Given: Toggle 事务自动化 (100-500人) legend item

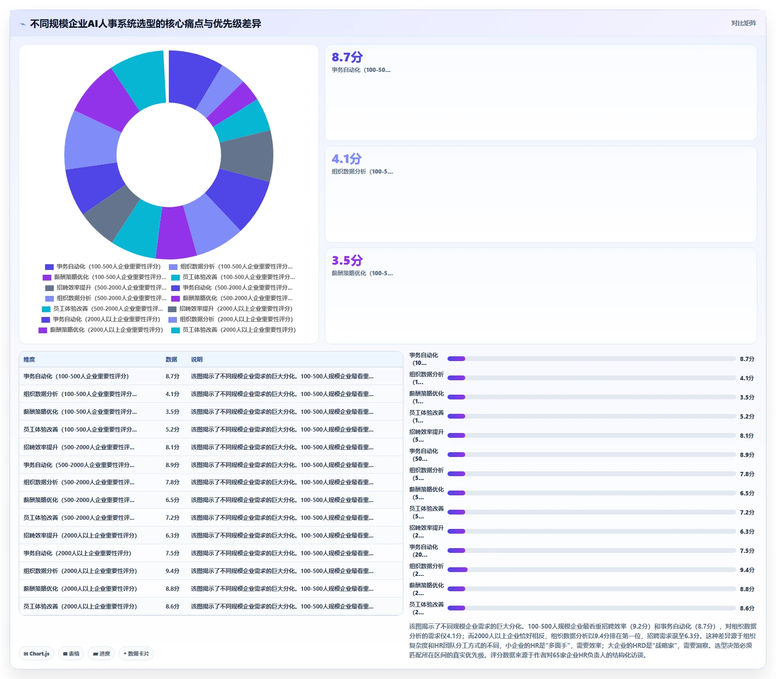Looking at the screenshot, I should click(103, 267).
